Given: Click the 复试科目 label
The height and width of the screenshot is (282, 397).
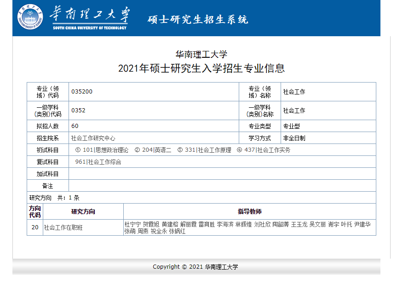Looking at the screenshot, I should (47, 162).
